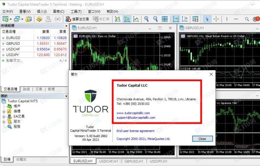Switch to EURUSD,H1 chart tab

click(83, 161)
